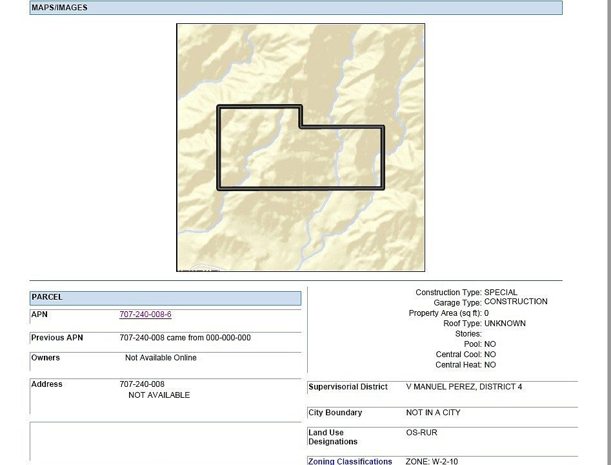This screenshot has width=611, height=465.
Task: Click the Property Area (sq ft) label
Action: tap(445, 313)
